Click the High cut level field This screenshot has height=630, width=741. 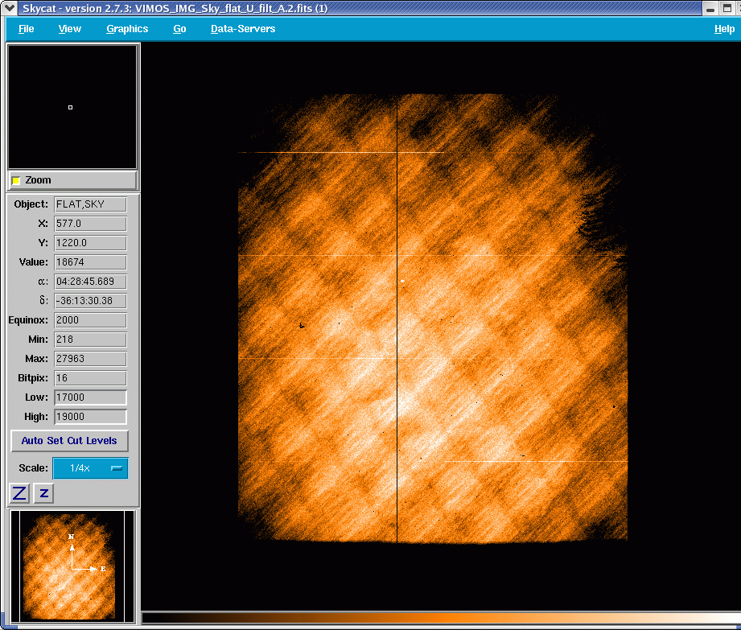[90, 417]
